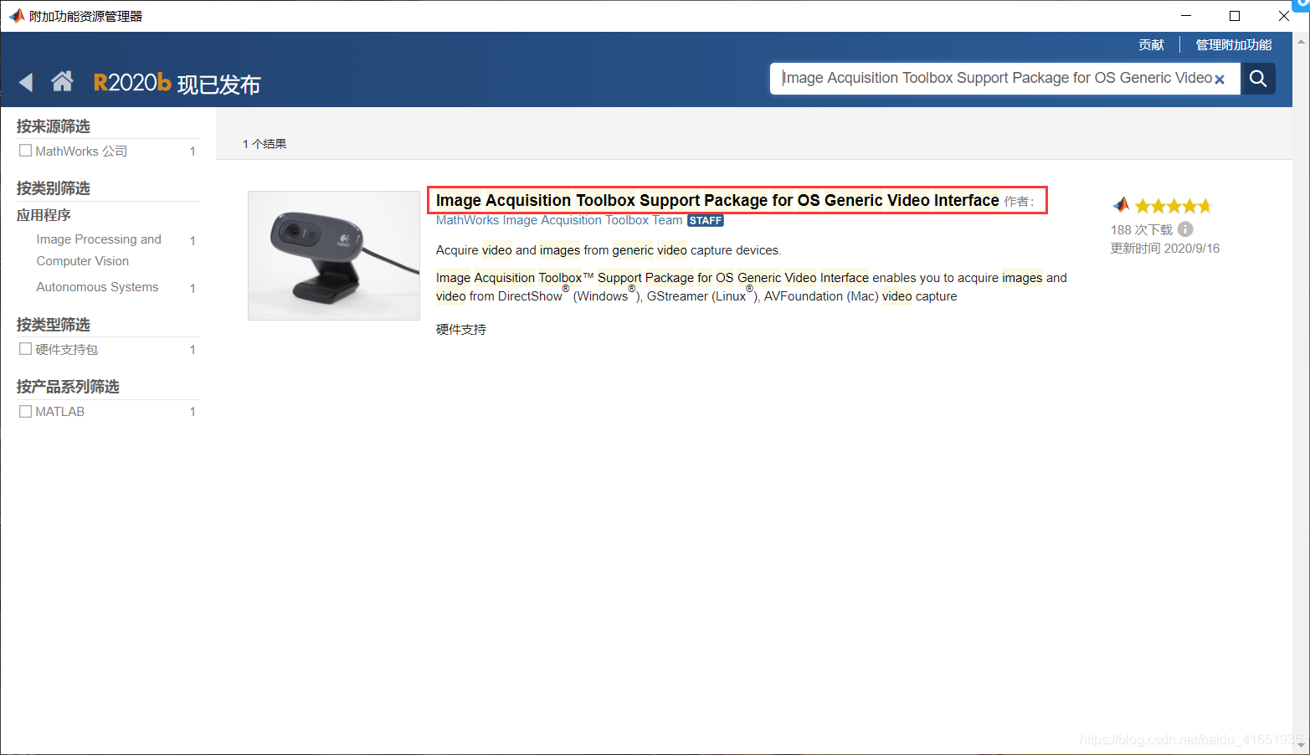Click the vertical scrollbar down arrow
Image resolution: width=1310 pixels, height=755 pixels.
pyautogui.click(x=1301, y=745)
